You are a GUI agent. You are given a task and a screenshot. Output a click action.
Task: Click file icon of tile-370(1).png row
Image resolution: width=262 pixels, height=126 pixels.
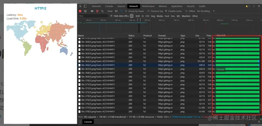tap(79, 81)
